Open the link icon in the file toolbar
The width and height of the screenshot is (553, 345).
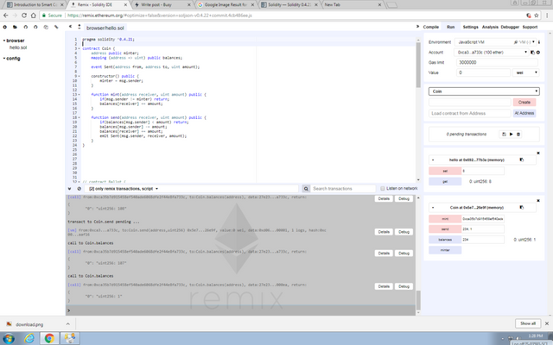click(56, 27)
